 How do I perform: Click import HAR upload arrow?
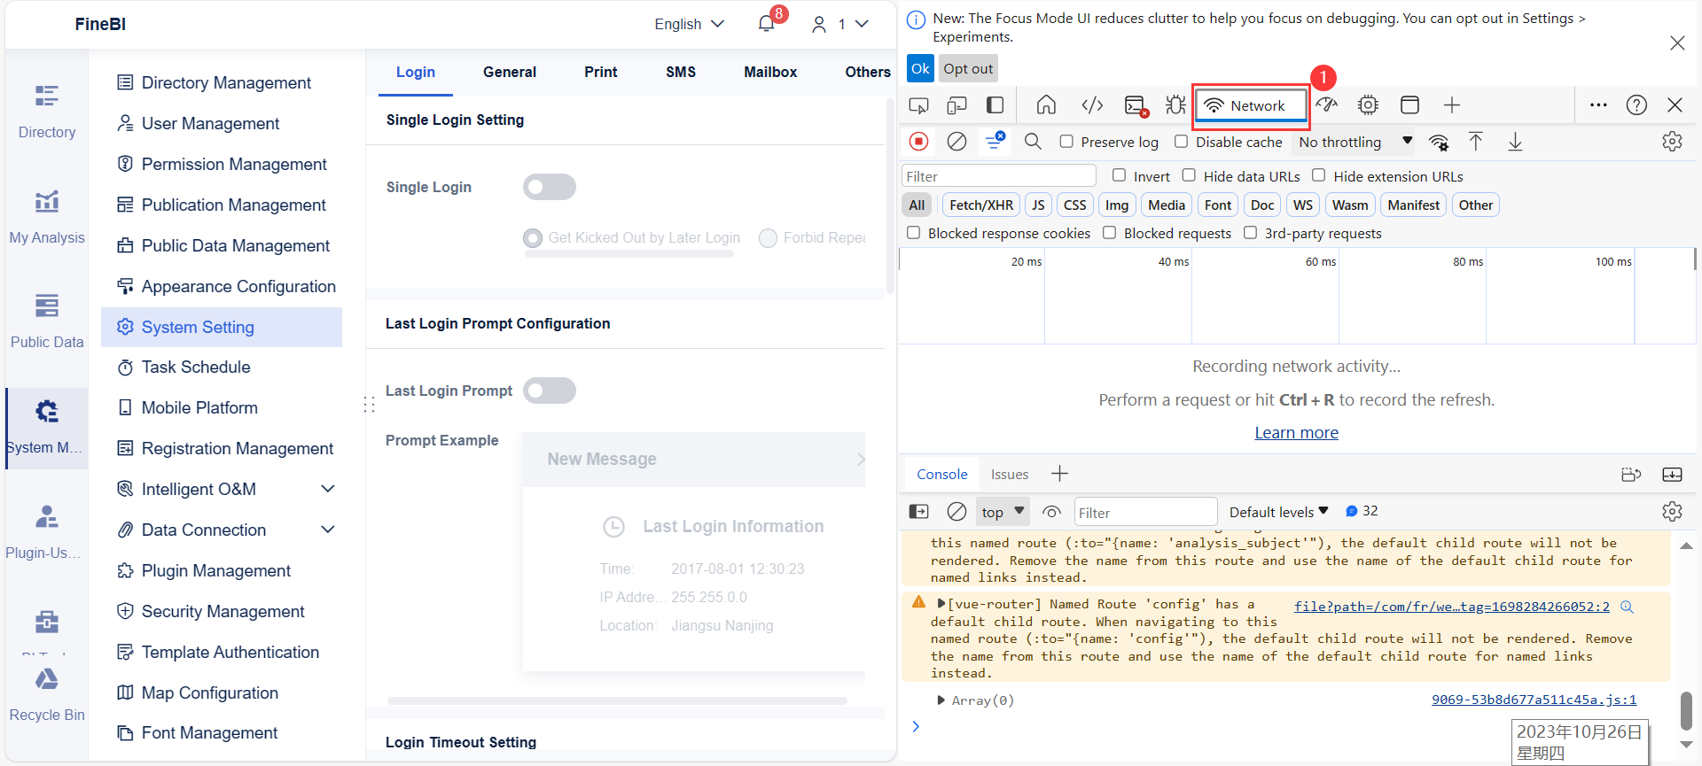coord(1476,142)
